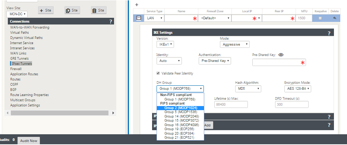Open Firewall in Connections list
This screenshot has width=347, height=145.
(16, 69)
